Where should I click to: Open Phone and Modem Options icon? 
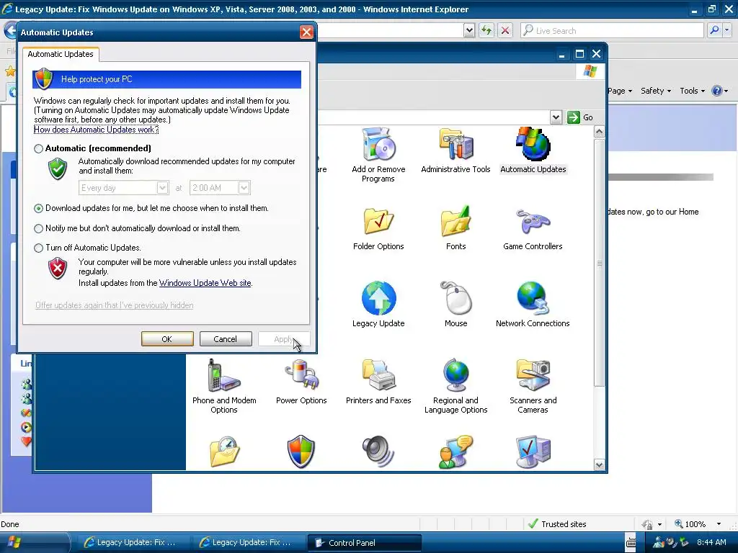click(x=224, y=387)
